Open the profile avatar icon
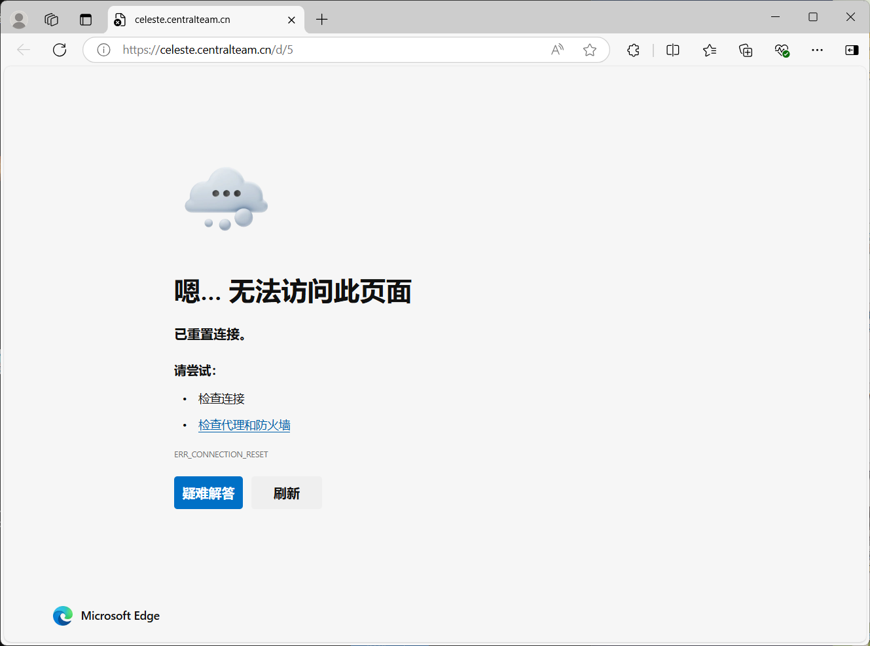The height and width of the screenshot is (646, 870). click(x=20, y=20)
